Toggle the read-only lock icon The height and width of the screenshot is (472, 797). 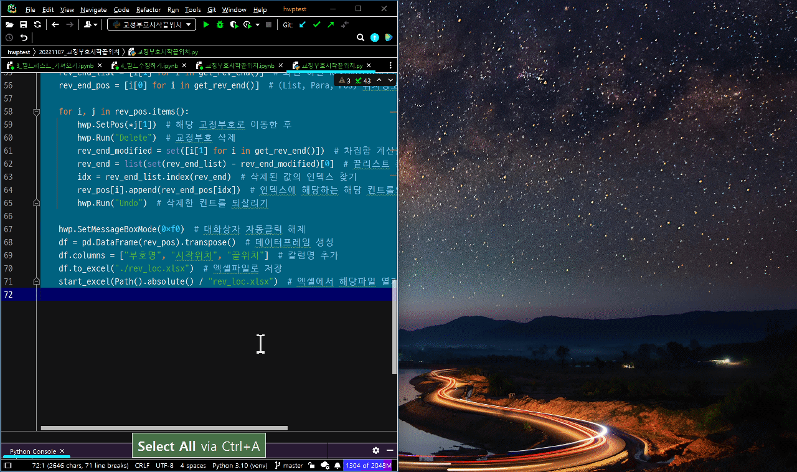click(x=311, y=465)
